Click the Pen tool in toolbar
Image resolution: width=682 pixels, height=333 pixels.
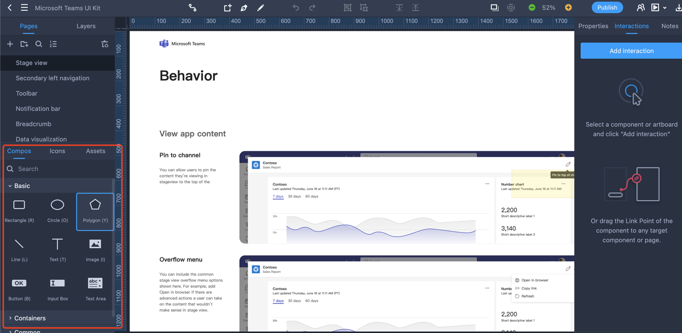coord(244,8)
